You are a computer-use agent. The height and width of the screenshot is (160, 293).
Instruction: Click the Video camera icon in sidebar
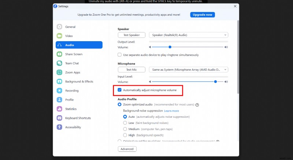coord(59,36)
